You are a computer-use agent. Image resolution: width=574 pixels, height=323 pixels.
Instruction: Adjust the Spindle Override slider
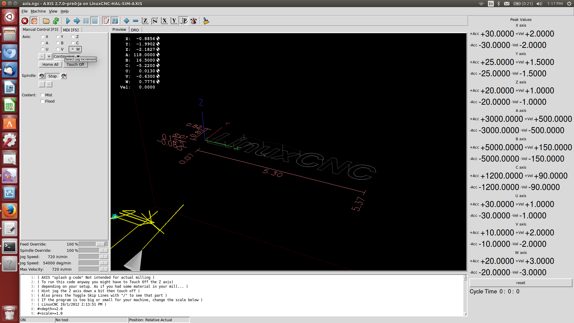click(93, 250)
